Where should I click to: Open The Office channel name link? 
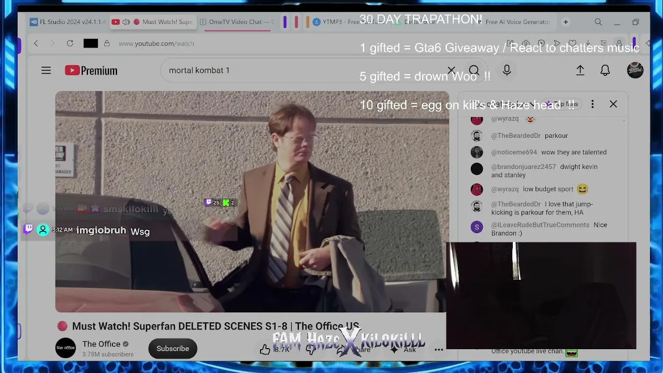[102, 344]
